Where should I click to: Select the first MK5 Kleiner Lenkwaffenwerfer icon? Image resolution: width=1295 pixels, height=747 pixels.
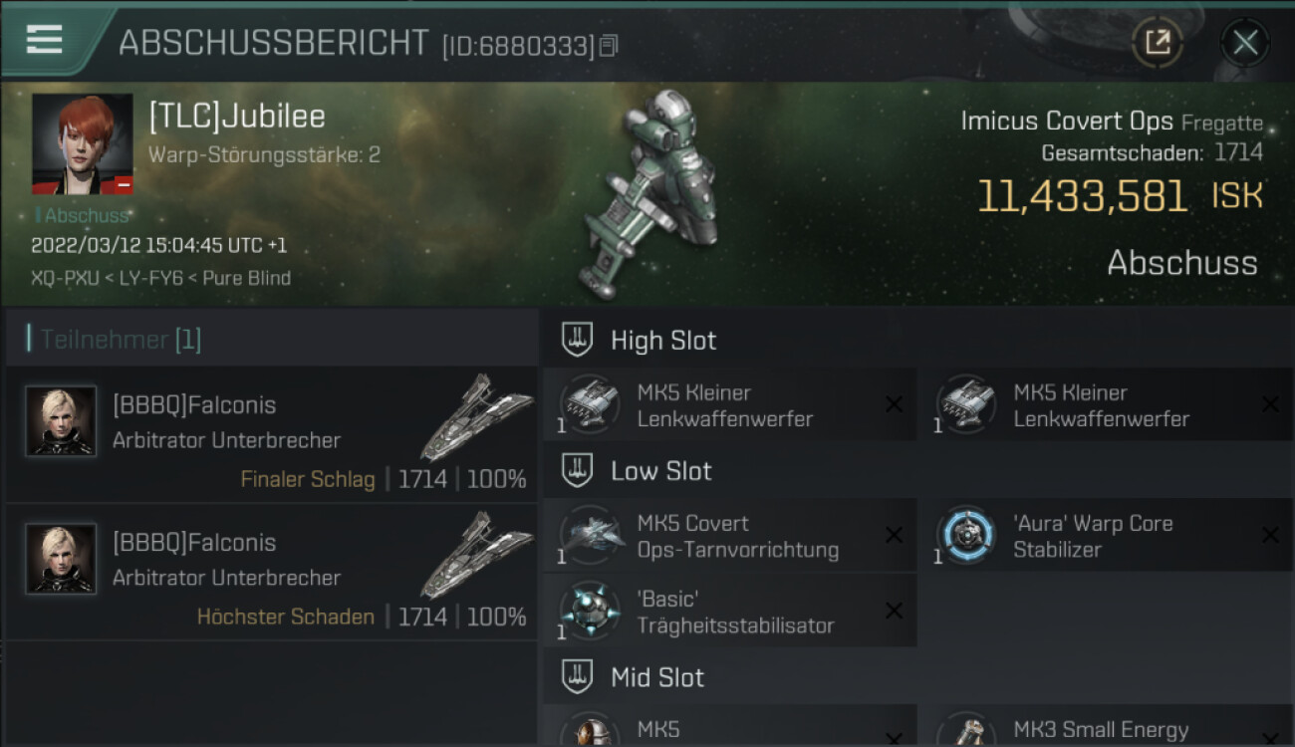[590, 404]
